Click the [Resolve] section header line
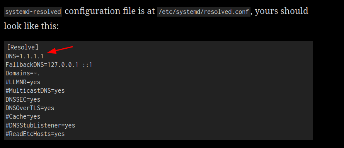This screenshot has height=148, width=344. coord(22,47)
